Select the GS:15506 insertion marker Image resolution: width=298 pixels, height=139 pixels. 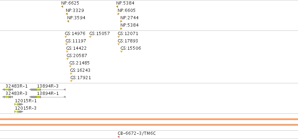pyautogui.click(x=122, y=52)
